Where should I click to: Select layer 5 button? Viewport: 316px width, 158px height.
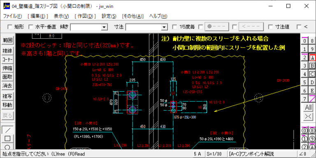pos(305,82)
